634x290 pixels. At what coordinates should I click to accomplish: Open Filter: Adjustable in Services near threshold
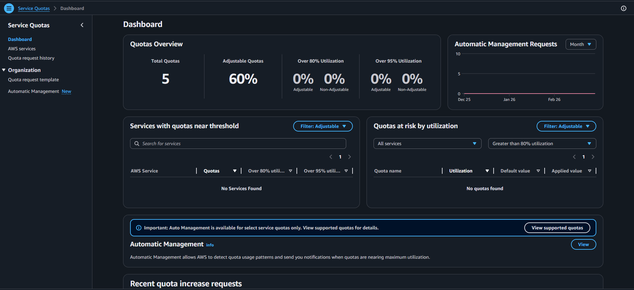pyautogui.click(x=323, y=126)
